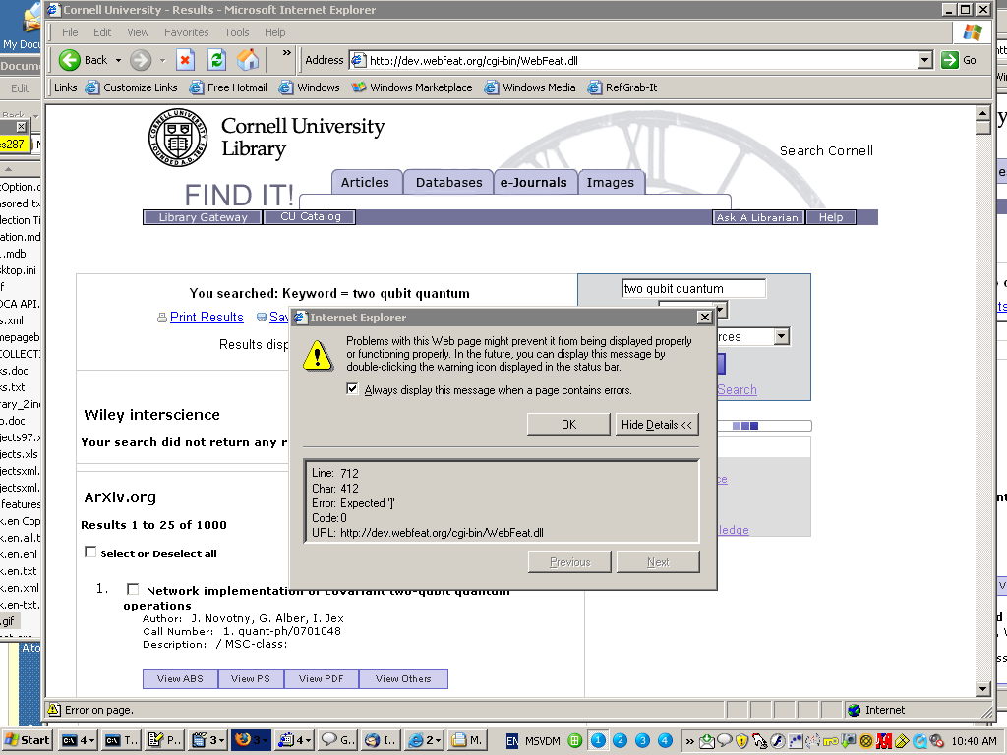Screen dimensions: 1007x755
Task: Click the Start button on taskbar
Action: (x=27, y=740)
